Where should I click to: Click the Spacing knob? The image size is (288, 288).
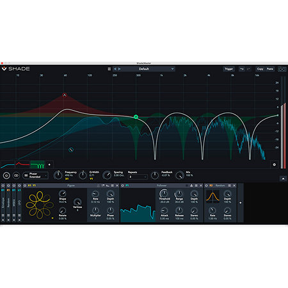pyautogui.click(x=107, y=175)
